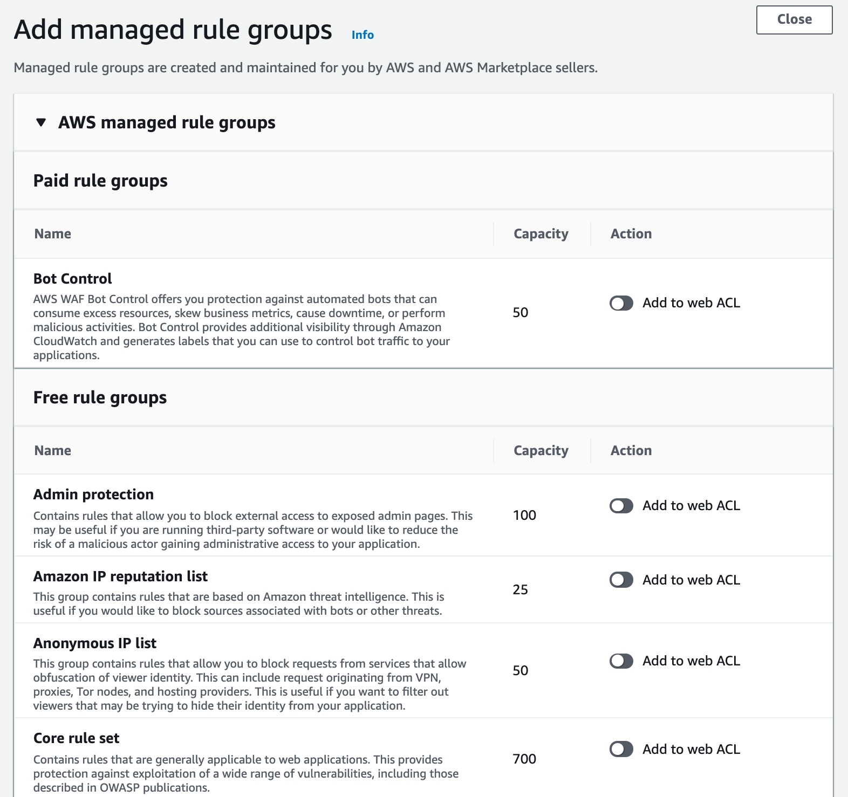848x797 pixels.
Task: Select the Anonymous IP list title
Action: 95,643
